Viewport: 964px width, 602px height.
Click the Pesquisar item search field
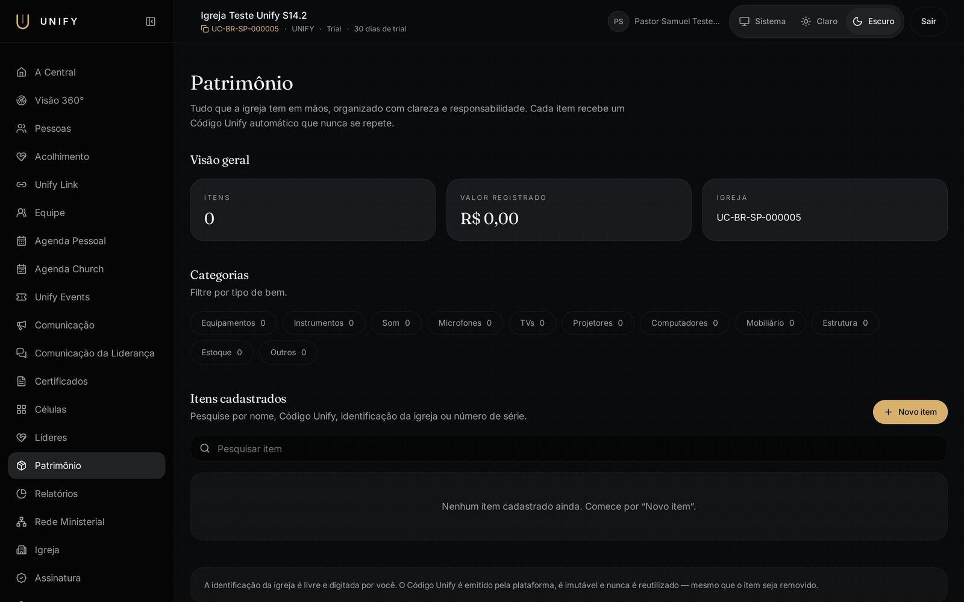(569, 448)
